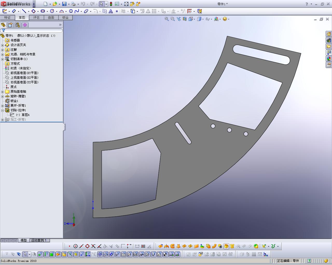Click the Smart Dimension tool
The width and height of the screenshot is (332, 265).
click(x=14, y=11)
